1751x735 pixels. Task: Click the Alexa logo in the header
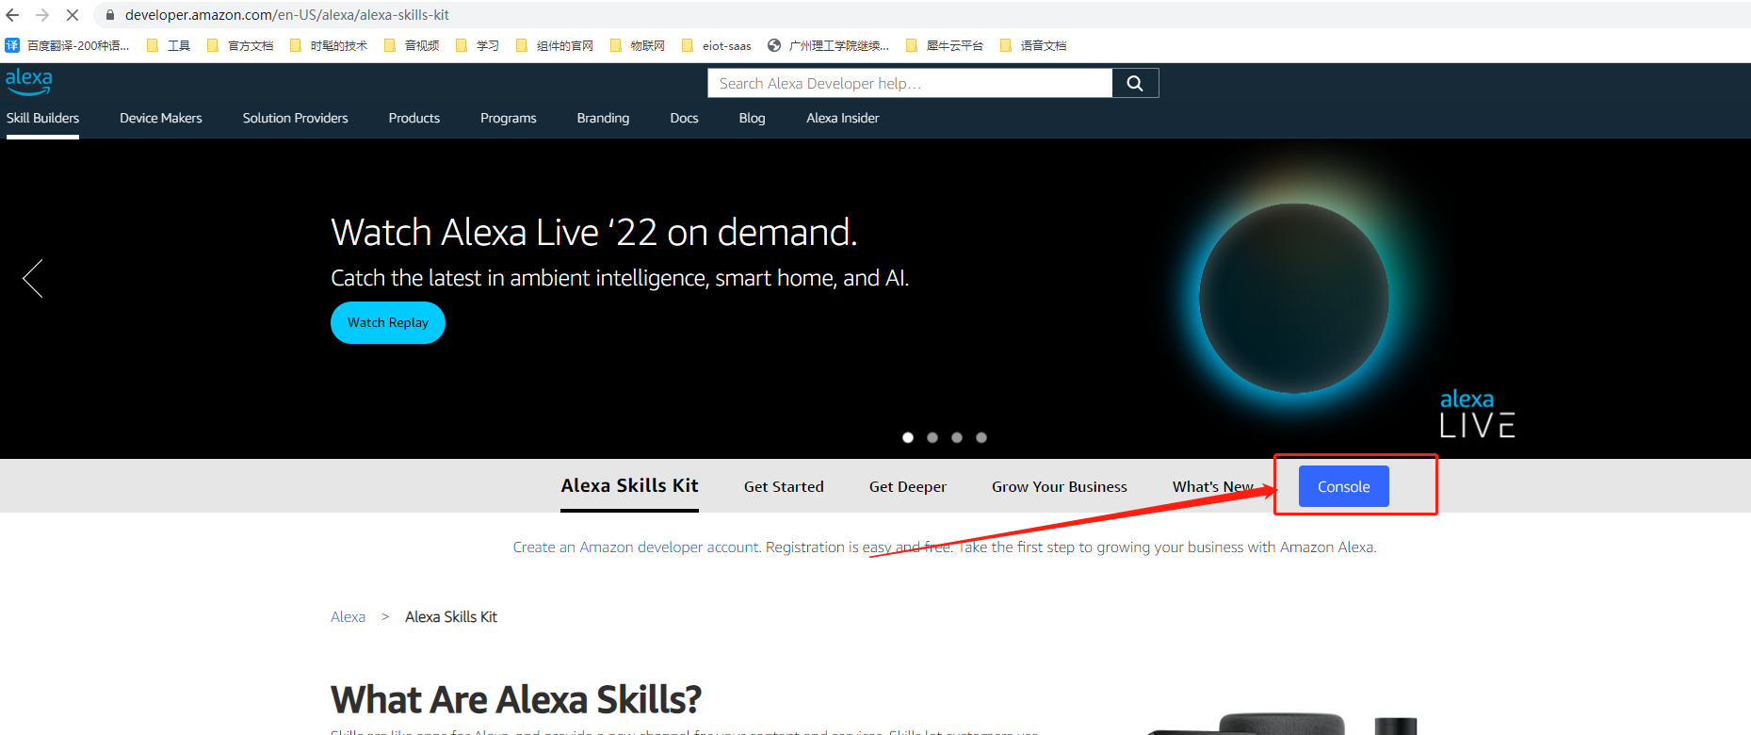[x=29, y=82]
